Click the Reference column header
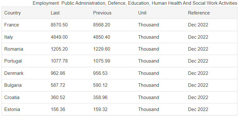The width and height of the screenshot is (239, 116). [199, 13]
